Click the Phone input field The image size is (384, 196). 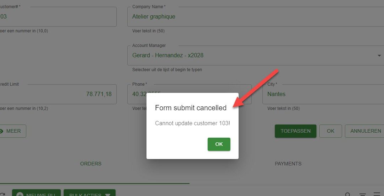point(189,94)
